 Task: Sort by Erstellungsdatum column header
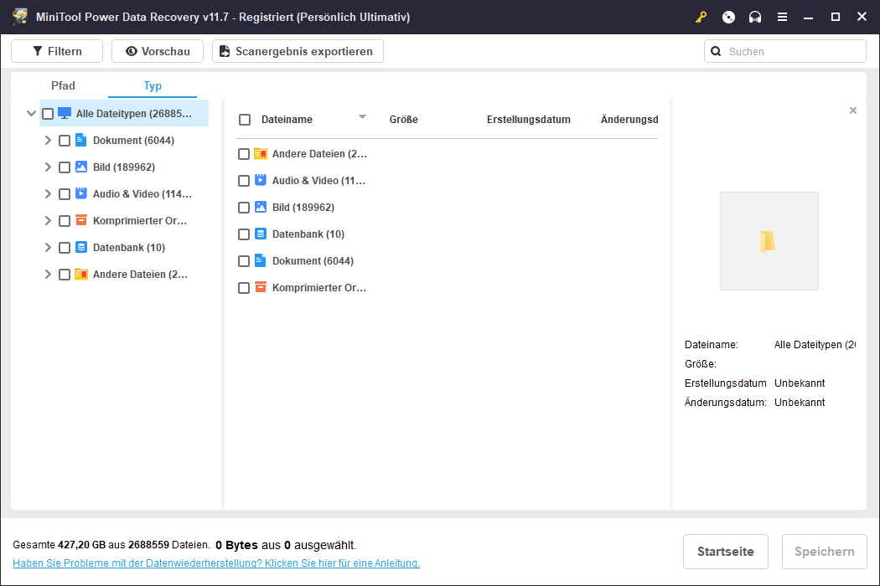pos(529,120)
